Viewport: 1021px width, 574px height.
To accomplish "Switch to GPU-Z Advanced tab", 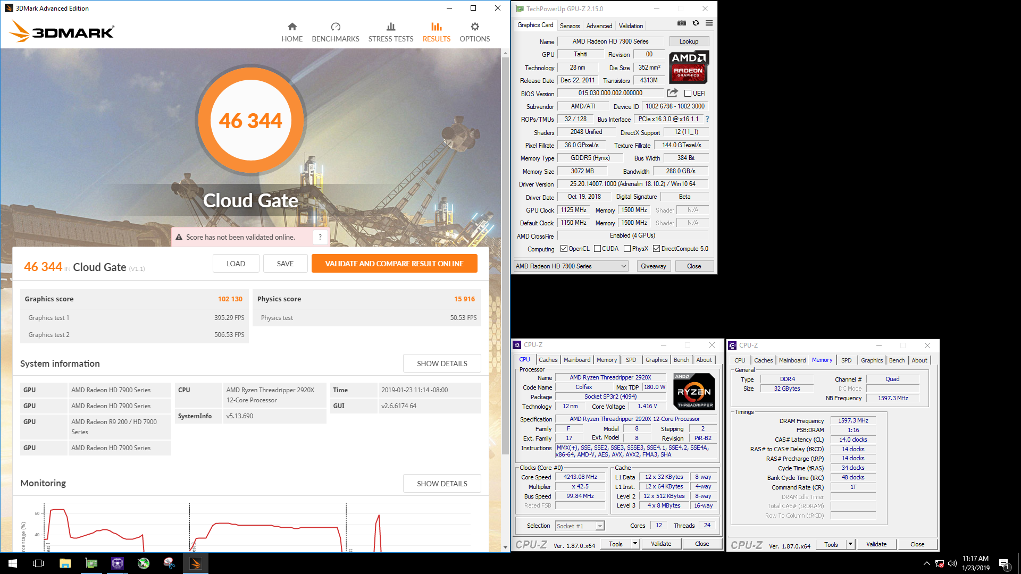I will coord(599,26).
